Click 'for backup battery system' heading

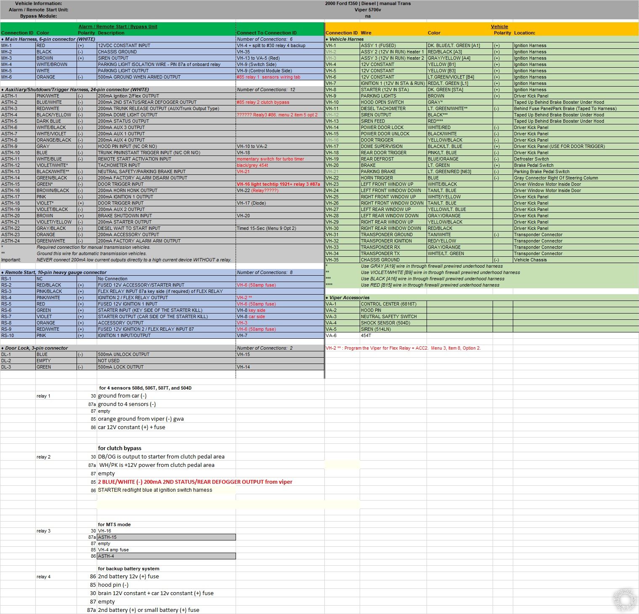(x=129, y=569)
